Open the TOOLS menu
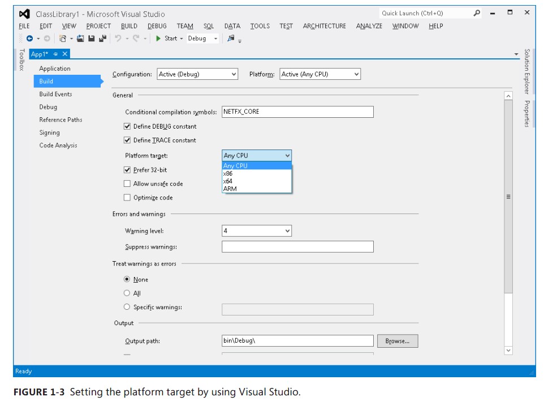 point(260,26)
